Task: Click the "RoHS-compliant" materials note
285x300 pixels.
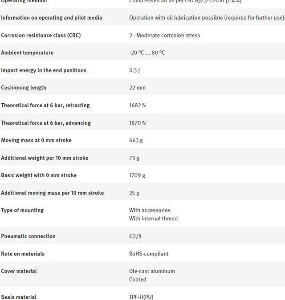Action: [149, 254]
